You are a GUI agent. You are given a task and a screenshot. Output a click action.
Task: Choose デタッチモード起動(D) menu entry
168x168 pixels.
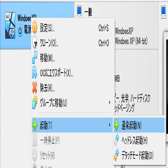139,155
